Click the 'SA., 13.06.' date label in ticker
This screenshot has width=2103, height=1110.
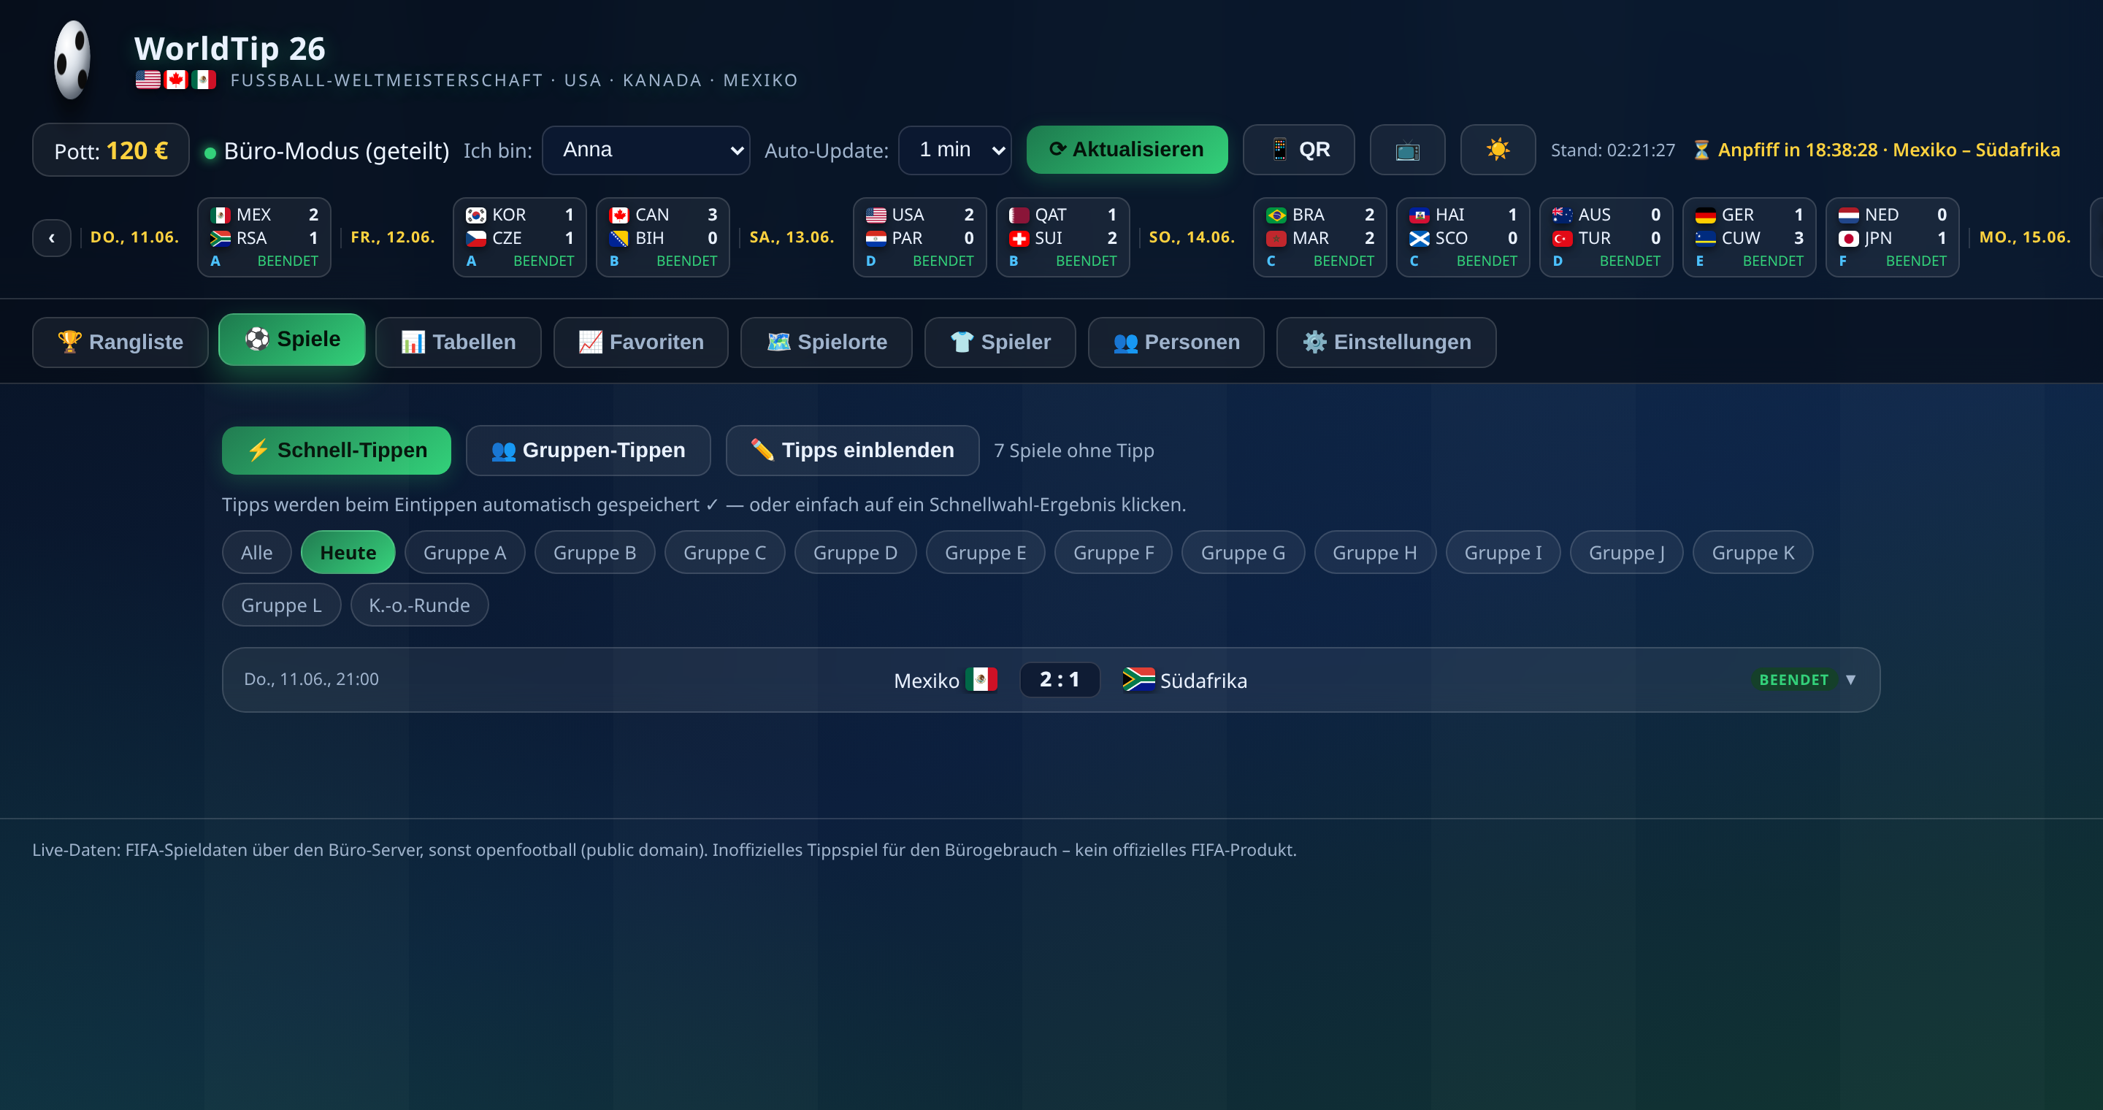point(791,237)
